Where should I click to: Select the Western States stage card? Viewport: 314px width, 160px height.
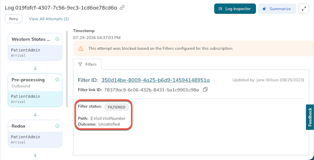click(35, 47)
